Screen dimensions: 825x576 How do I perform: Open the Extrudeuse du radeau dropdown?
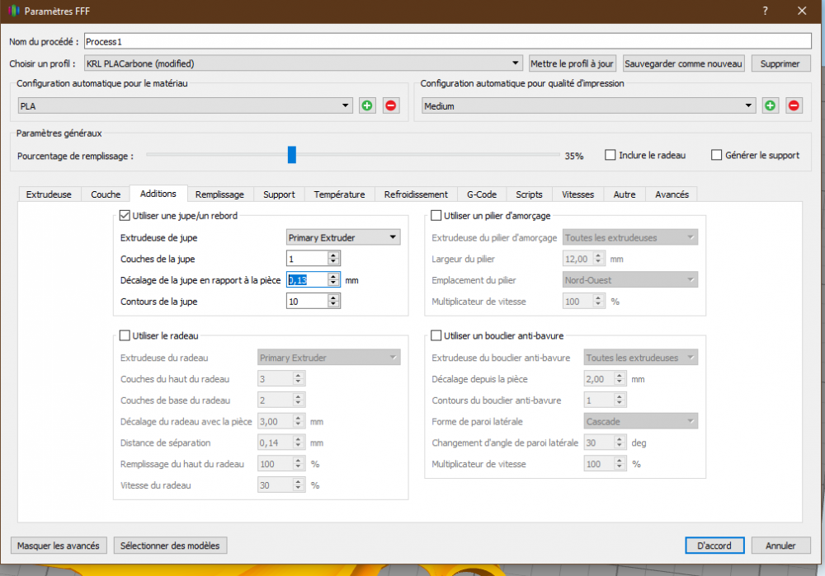point(329,358)
